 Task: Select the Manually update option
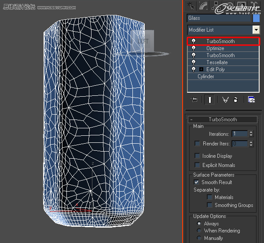click(x=199, y=238)
